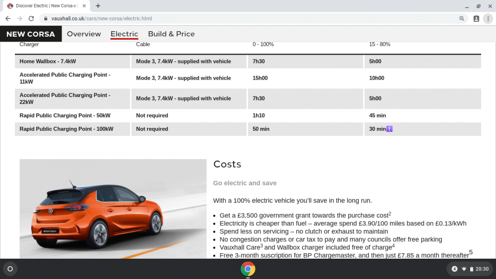The width and height of the screenshot is (496, 279).
Task: Select the Rapid Public Charging Point - 100kW cell
Action: pos(72,129)
